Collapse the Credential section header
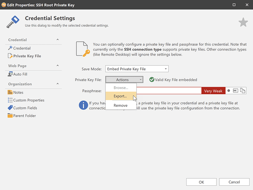This screenshot has width=253, height=190. coord(57,40)
